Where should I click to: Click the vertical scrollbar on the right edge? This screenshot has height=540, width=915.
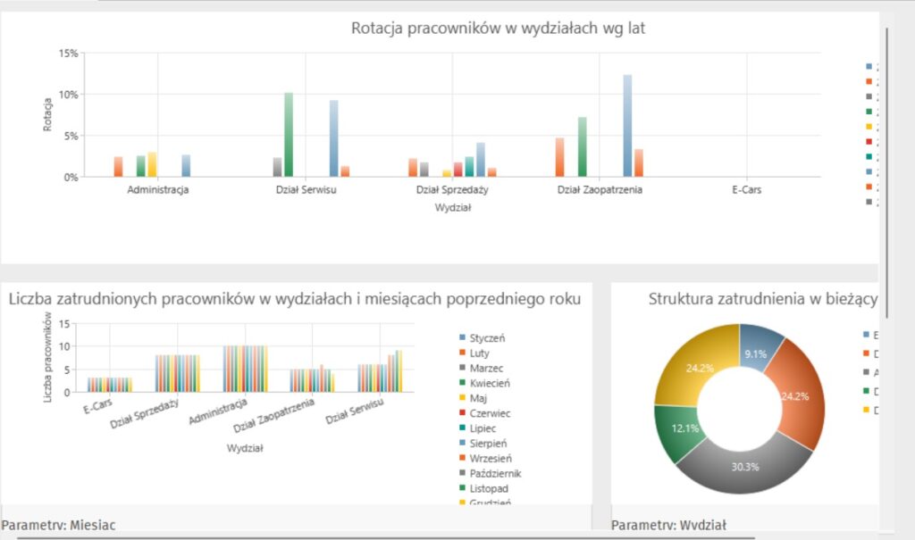(886, 170)
